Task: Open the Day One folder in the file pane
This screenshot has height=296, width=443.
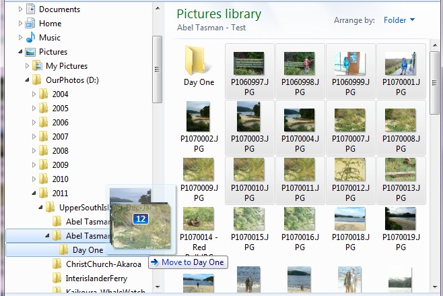Action: coord(199,65)
